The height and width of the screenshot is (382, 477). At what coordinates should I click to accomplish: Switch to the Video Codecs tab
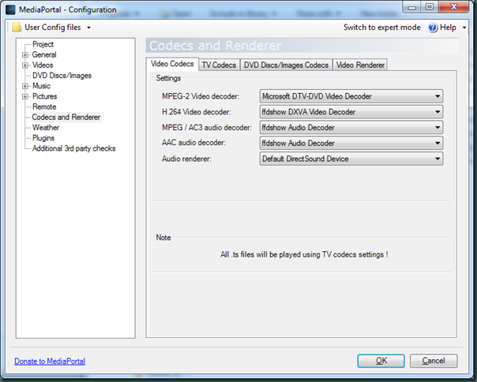click(172, 64)
